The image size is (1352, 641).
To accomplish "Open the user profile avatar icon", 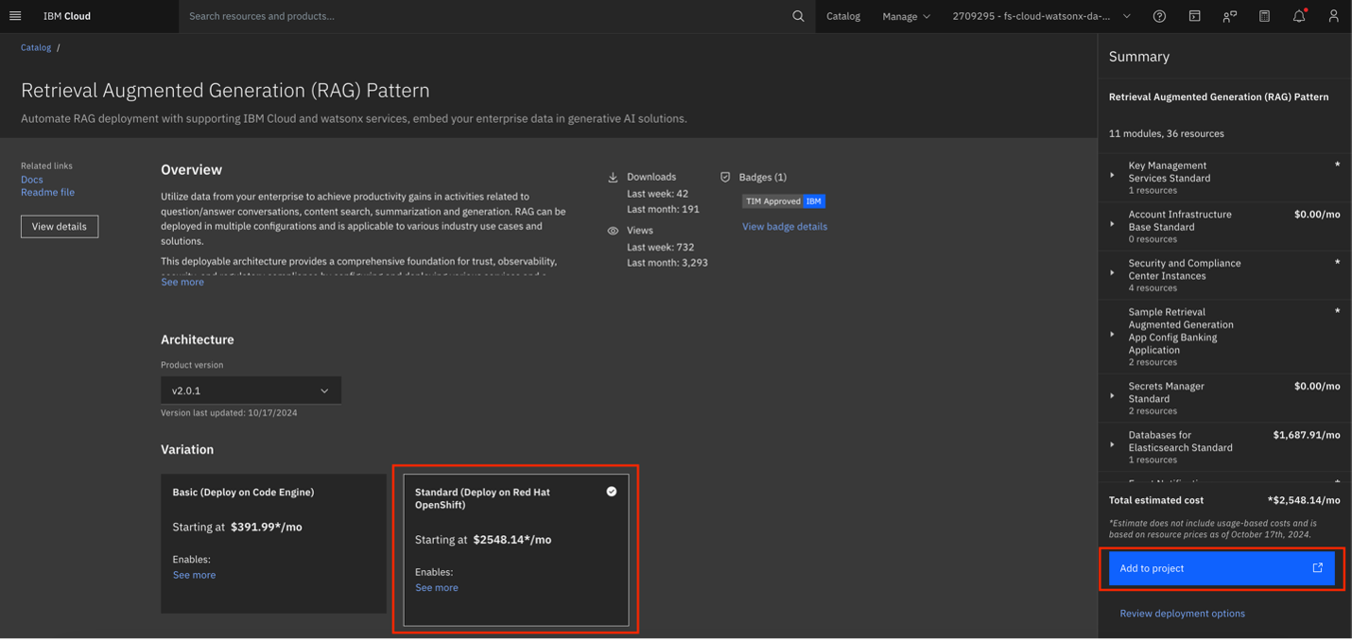I will tap(1333, 16).
